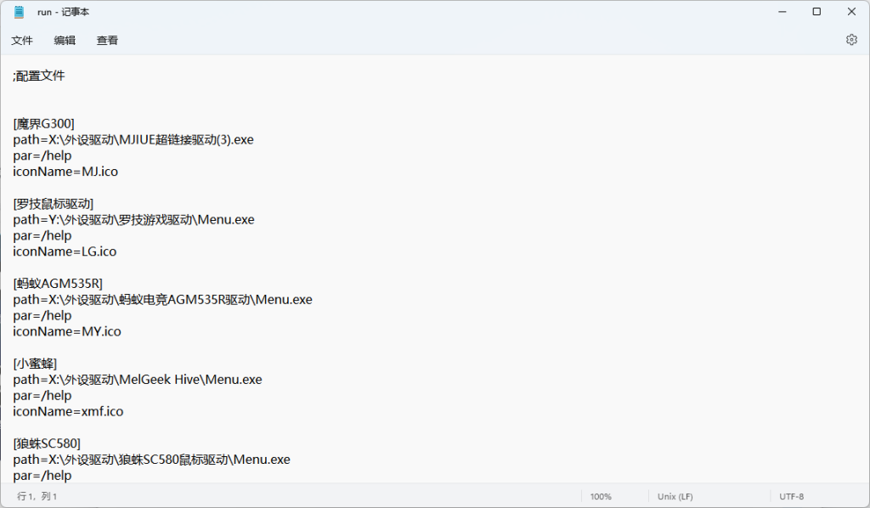870x508 pixels.
Task: Click the run - 记事本 window title
Action: (63, 12)
